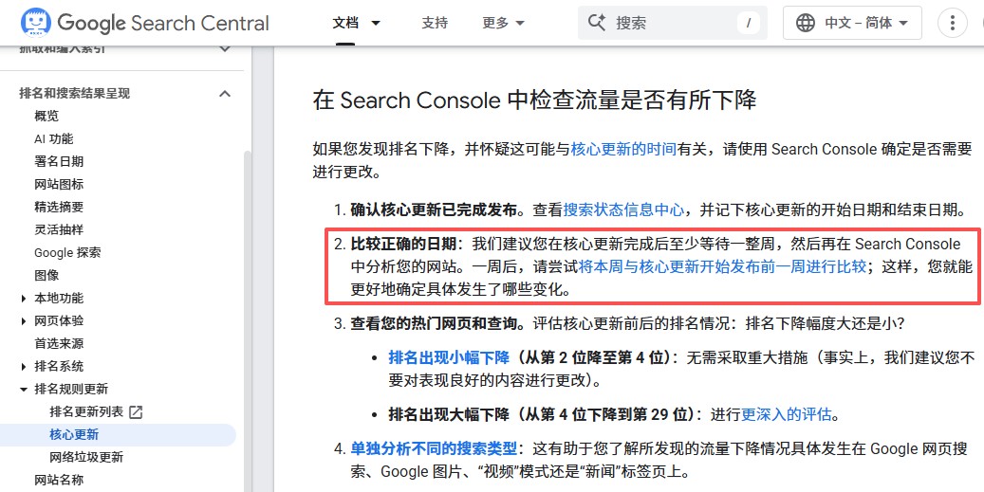
Task: Click the Google Search Central title text
Action: click(x=163, y=23)
